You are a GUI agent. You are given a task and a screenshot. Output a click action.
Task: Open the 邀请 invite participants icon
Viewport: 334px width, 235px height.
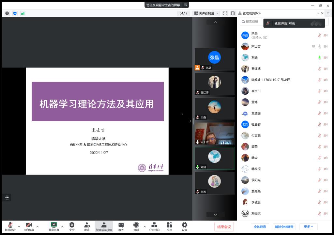tap(87, 225)
